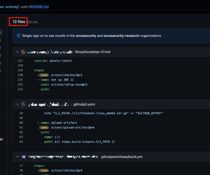The image size is (210, 175).
Task: Click the orcasecurity-research organization text
Action: click(121, 35)
